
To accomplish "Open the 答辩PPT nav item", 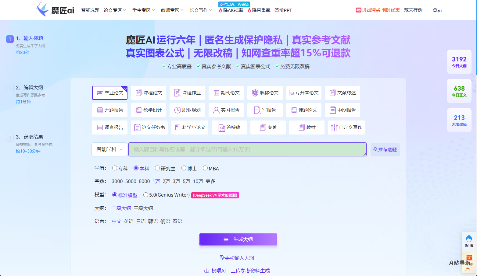I will click(283, 10).
